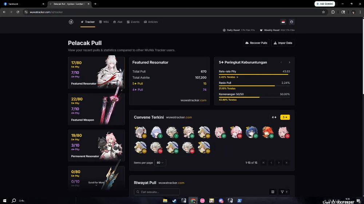Close the Pelacak Pull browser tab
Viewport: 364px width, 204px height.
click(88, 4)
